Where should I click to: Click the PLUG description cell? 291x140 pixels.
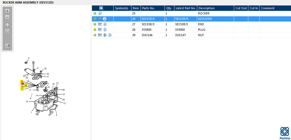point(215,29)
